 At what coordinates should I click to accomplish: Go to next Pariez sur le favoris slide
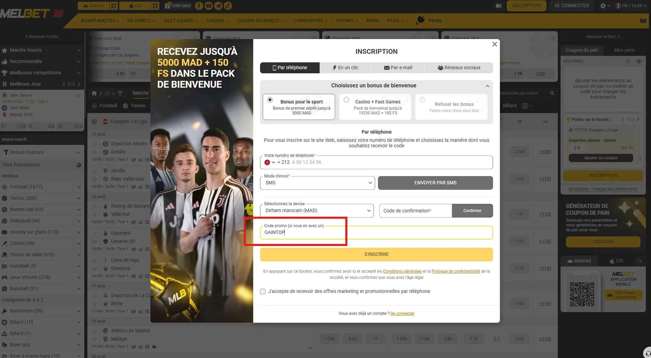coord(638,120)
